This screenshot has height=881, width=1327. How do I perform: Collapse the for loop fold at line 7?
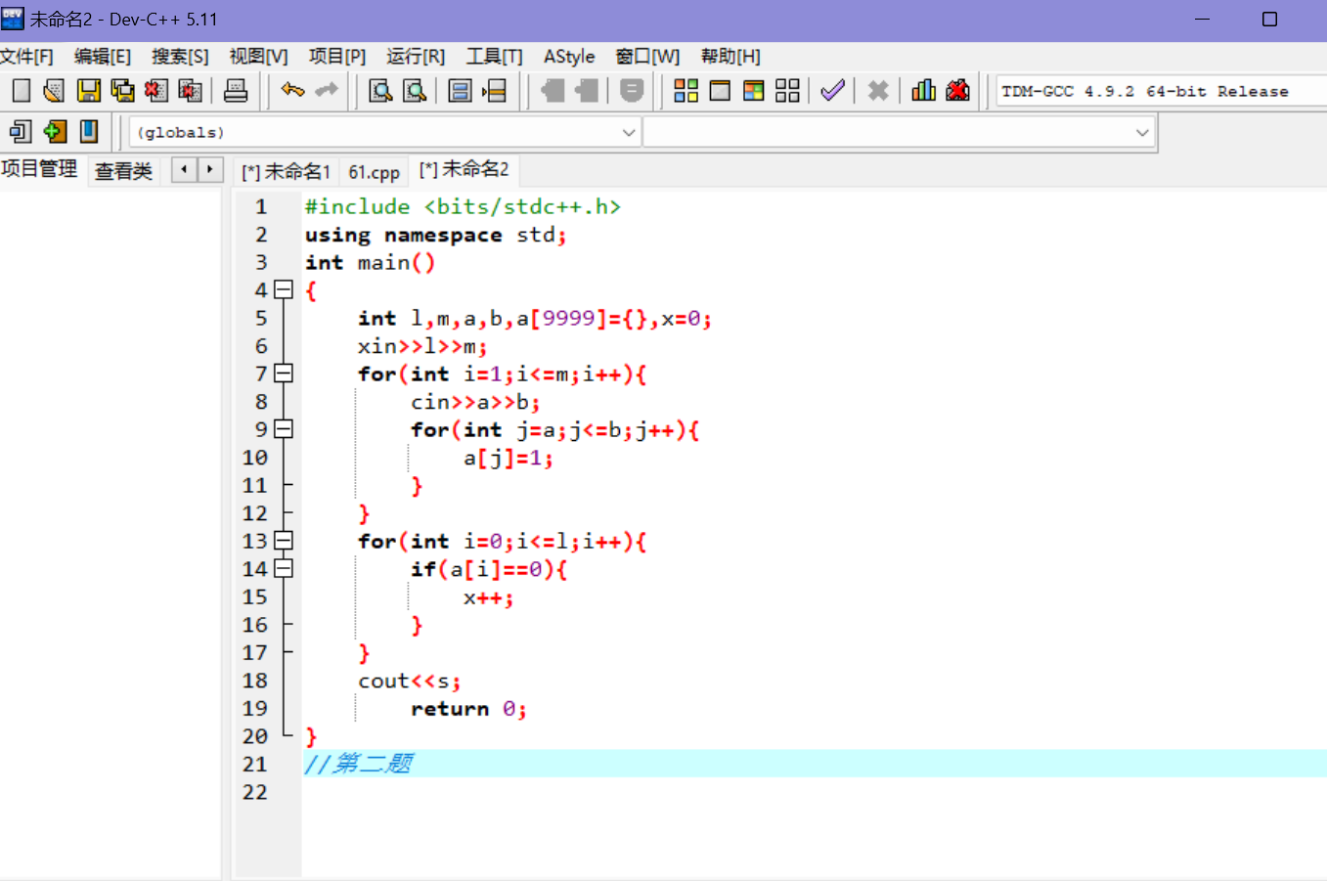pos(284,374)
